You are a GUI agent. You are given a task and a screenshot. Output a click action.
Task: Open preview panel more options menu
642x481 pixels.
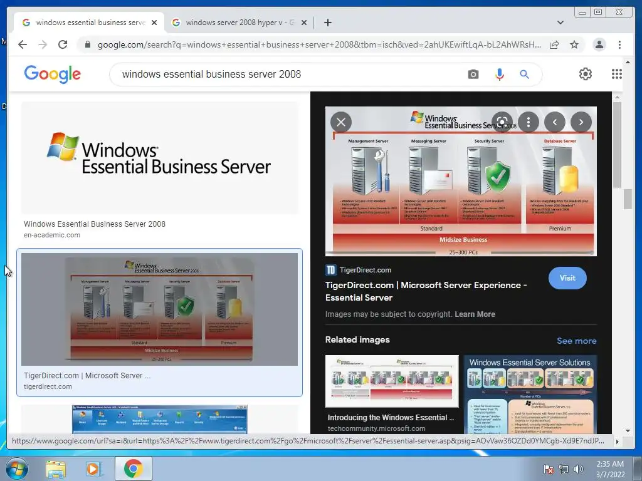529,122
